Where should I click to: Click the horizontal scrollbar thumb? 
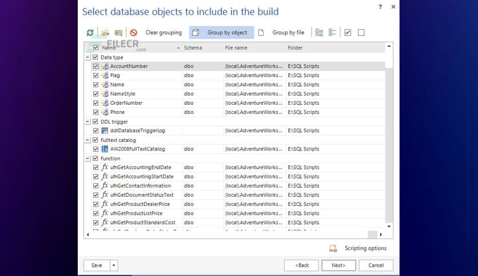click(x=372, y=234)
